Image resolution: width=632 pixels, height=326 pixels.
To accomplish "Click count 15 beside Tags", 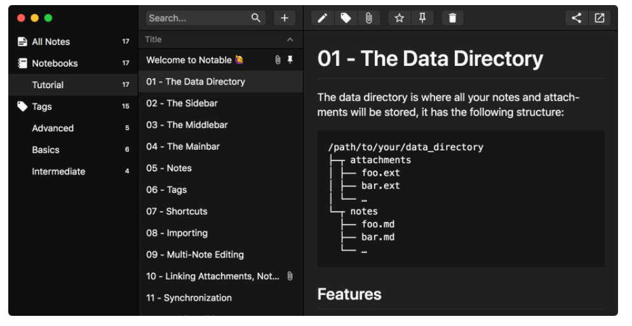I will click(126, 107).
